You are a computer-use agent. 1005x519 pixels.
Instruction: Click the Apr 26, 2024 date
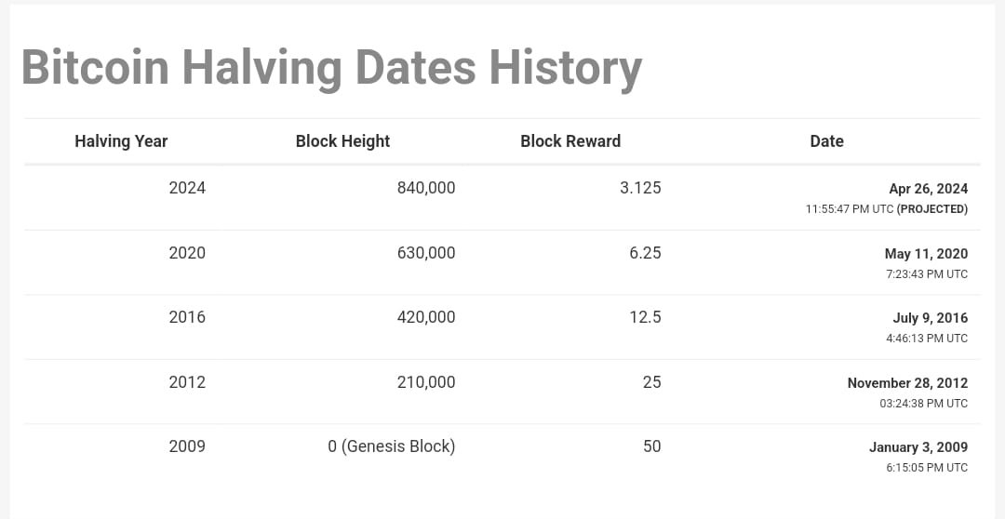928,189
